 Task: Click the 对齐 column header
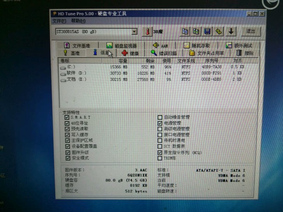[x=238, y=61]
